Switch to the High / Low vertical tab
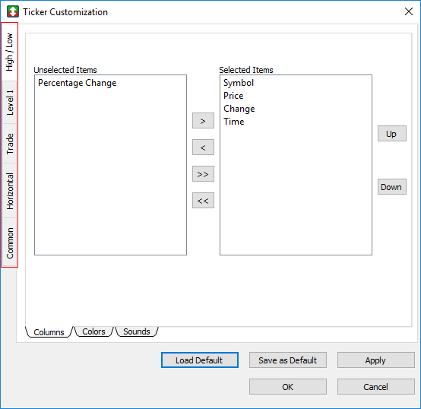This screenshot has height=409, width=421. (x=9, y=52)
